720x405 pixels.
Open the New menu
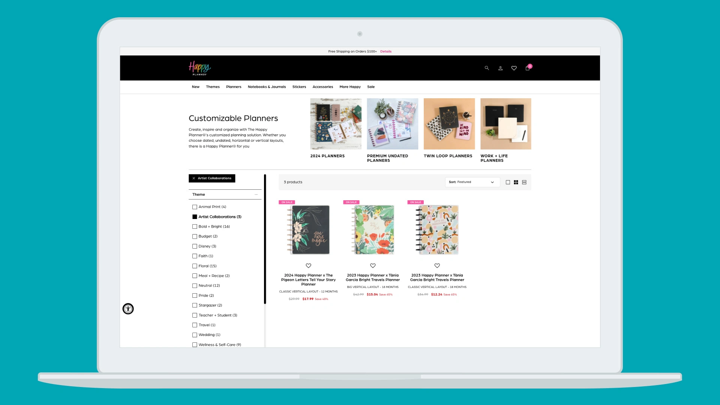coord(196,87)
